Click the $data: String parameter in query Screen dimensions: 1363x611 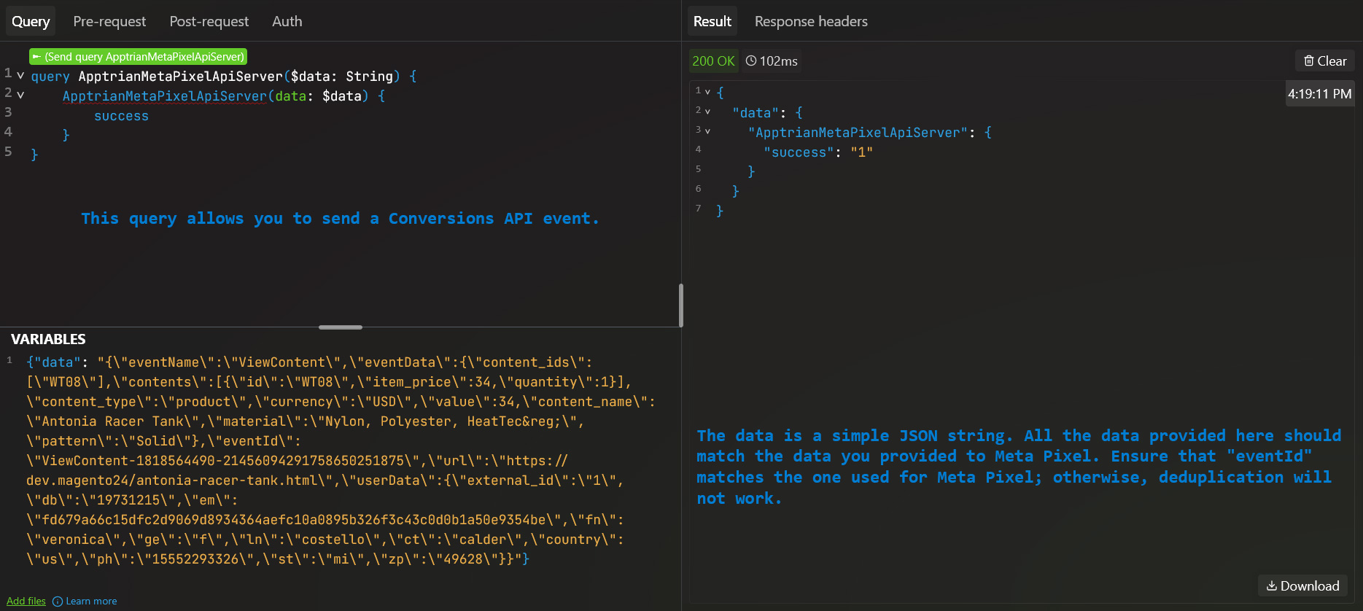[x=342, y=77]
